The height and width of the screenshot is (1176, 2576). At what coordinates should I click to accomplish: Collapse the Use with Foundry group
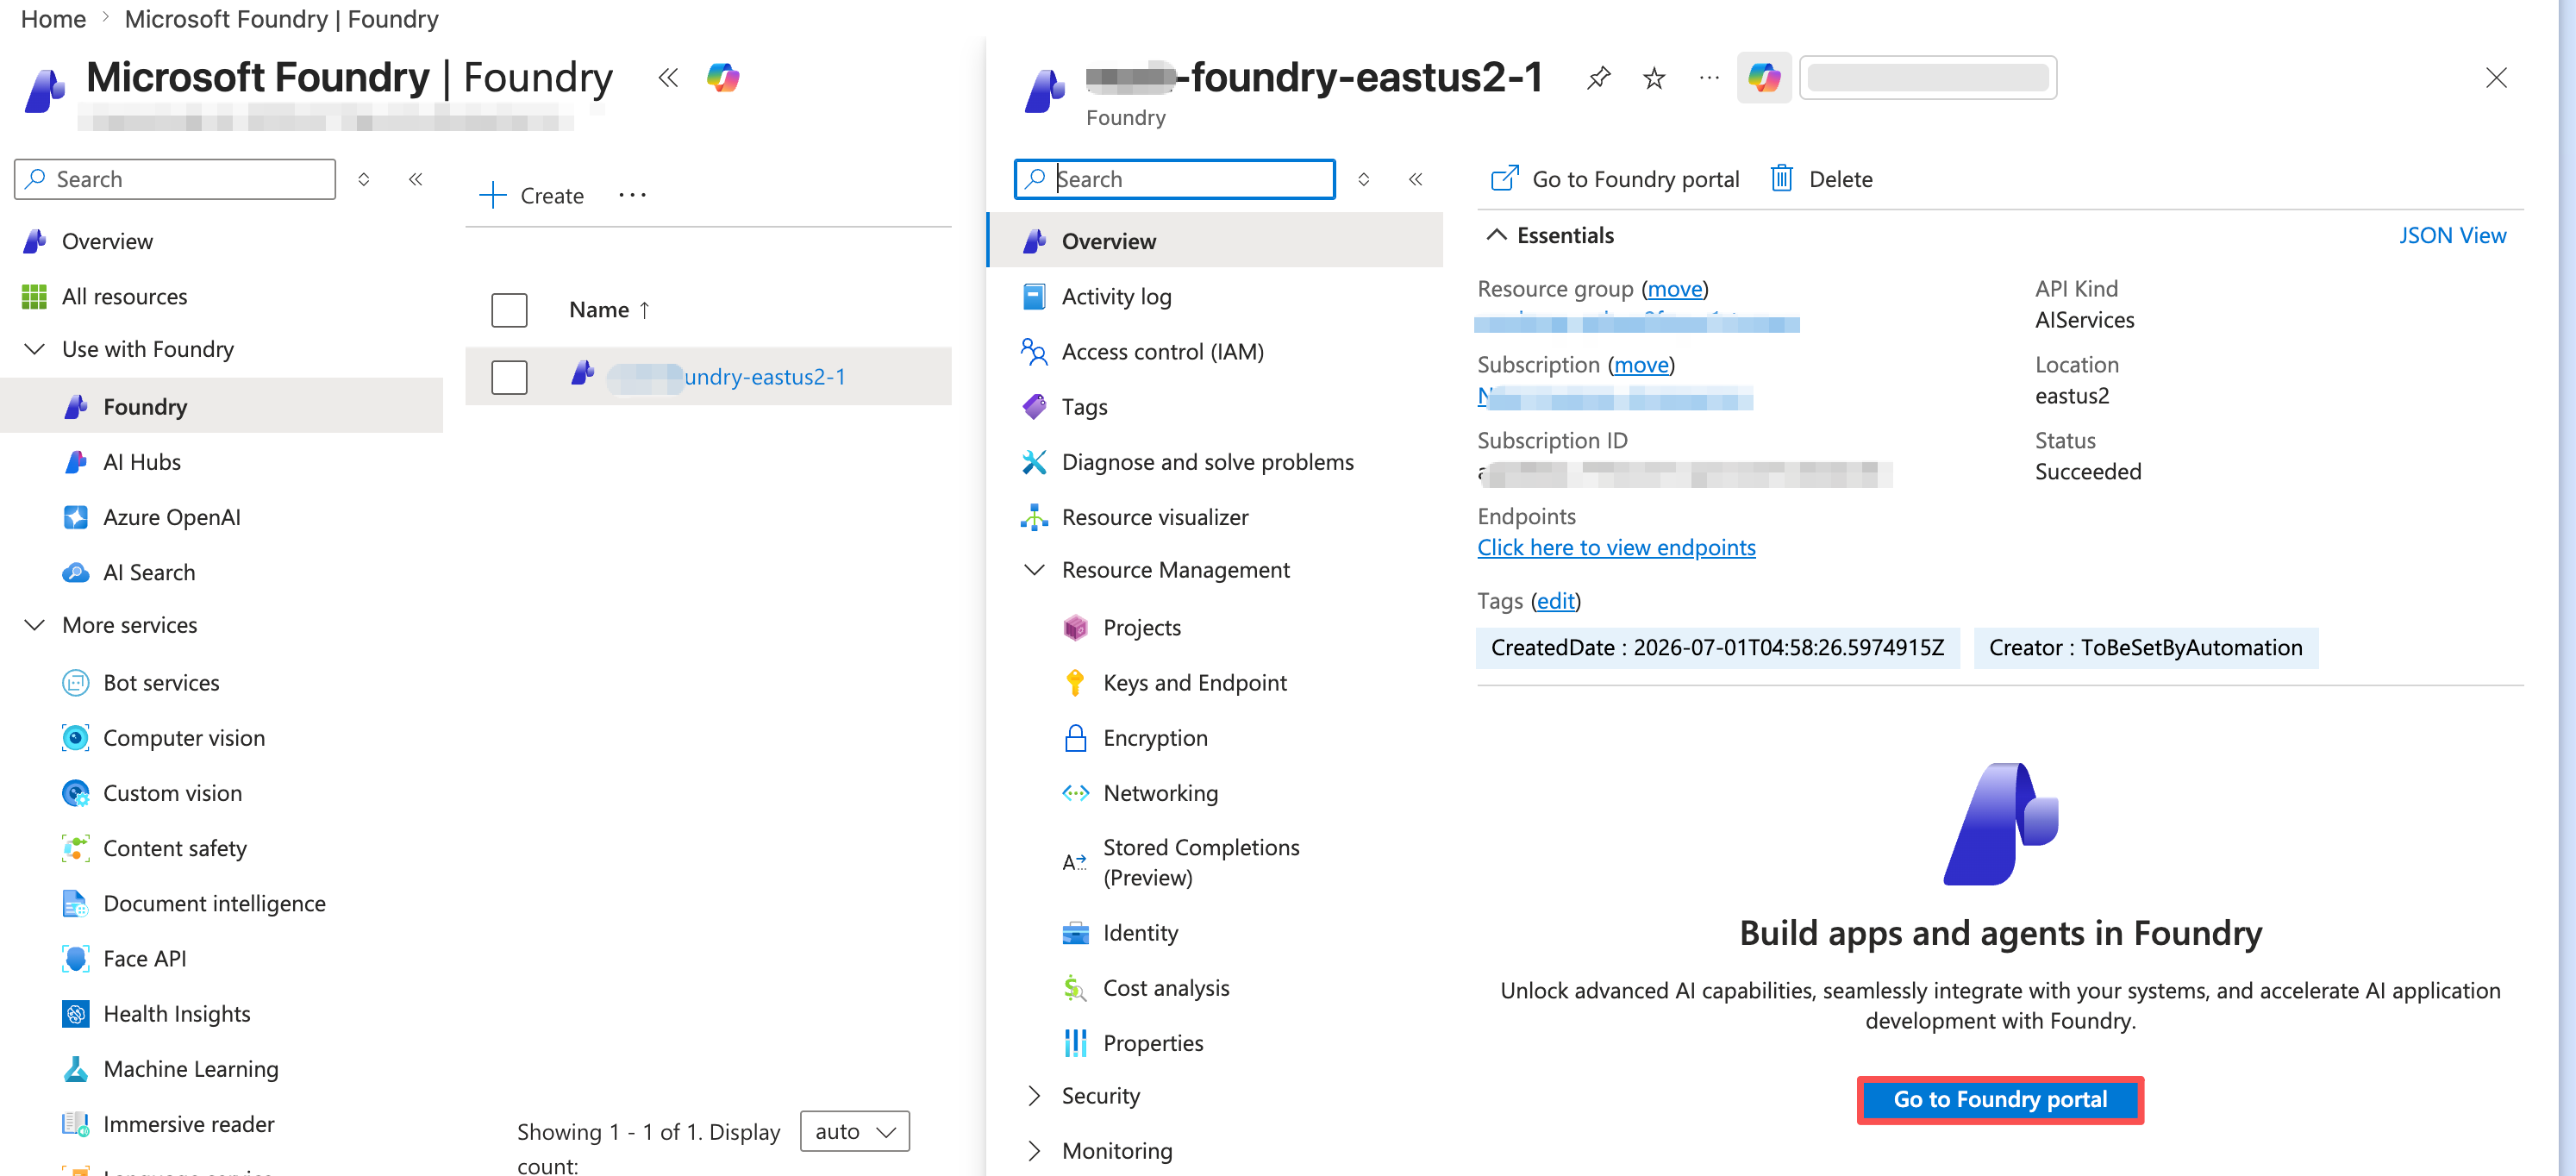coord(35,349)
